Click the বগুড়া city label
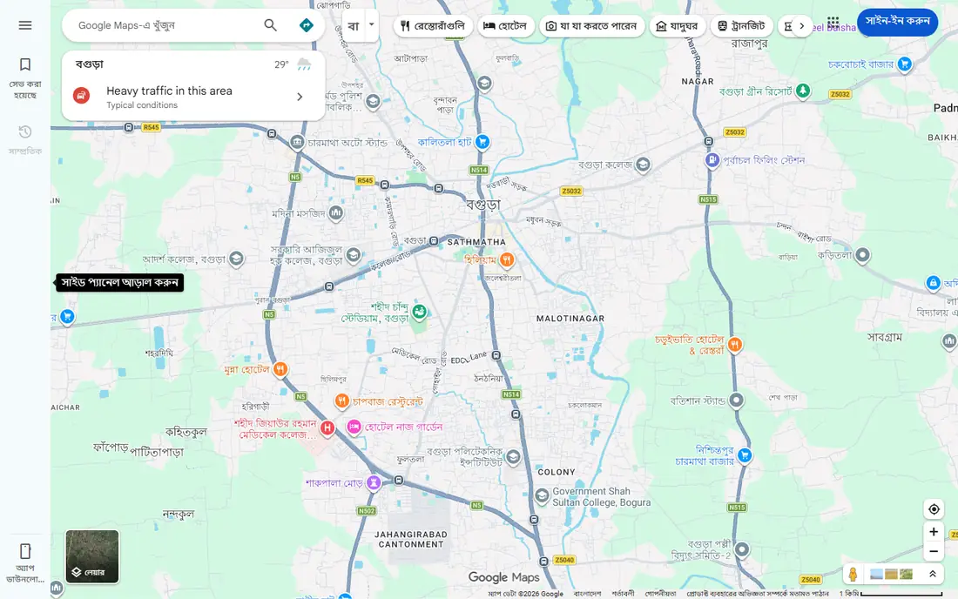Viewport: 958px width, 599px height. pos(483,205)
